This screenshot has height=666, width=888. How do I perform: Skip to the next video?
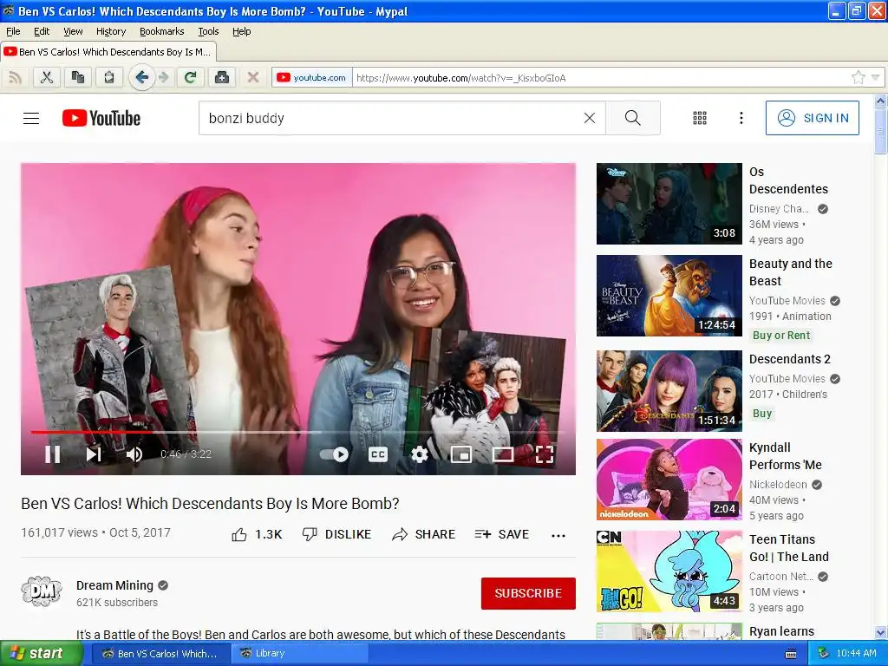pyautogui.click(x=94, y=454)
